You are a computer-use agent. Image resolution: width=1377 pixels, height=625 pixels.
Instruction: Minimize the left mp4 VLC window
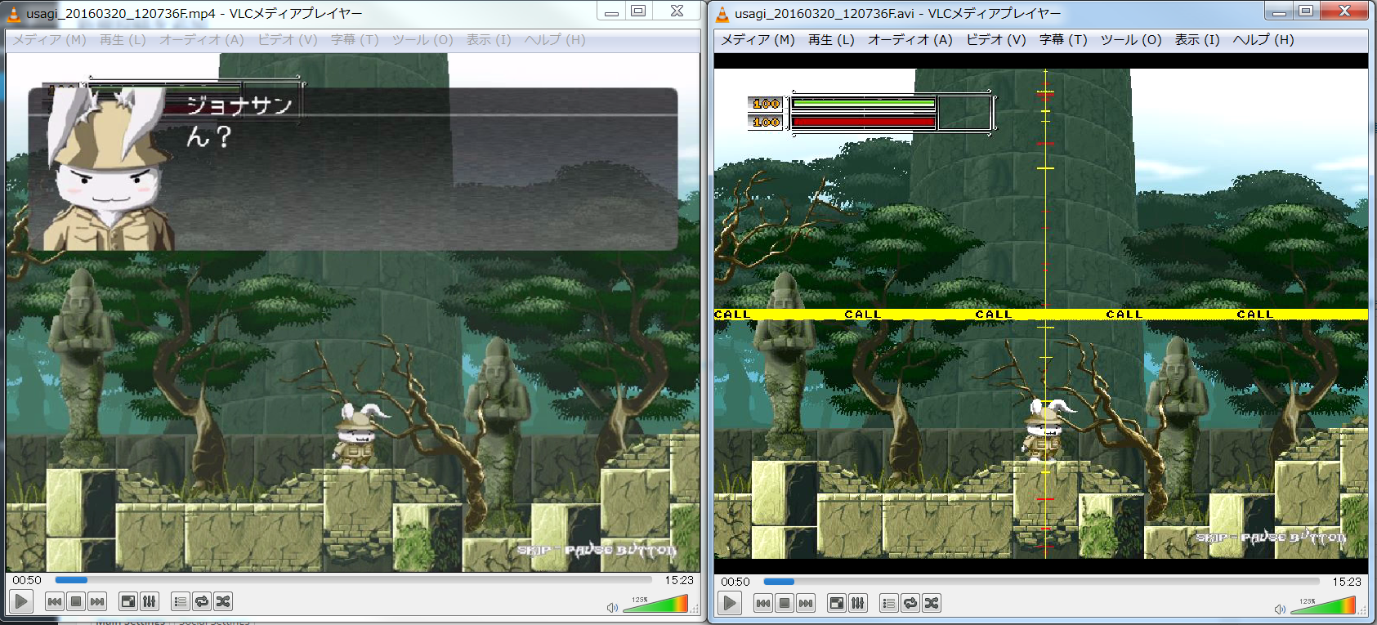pyautogui.click(x=610, y=11)
